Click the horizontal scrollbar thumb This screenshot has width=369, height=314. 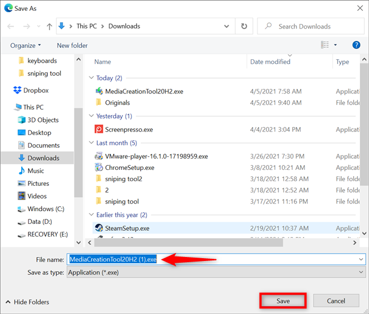click(x=188, y=243)
